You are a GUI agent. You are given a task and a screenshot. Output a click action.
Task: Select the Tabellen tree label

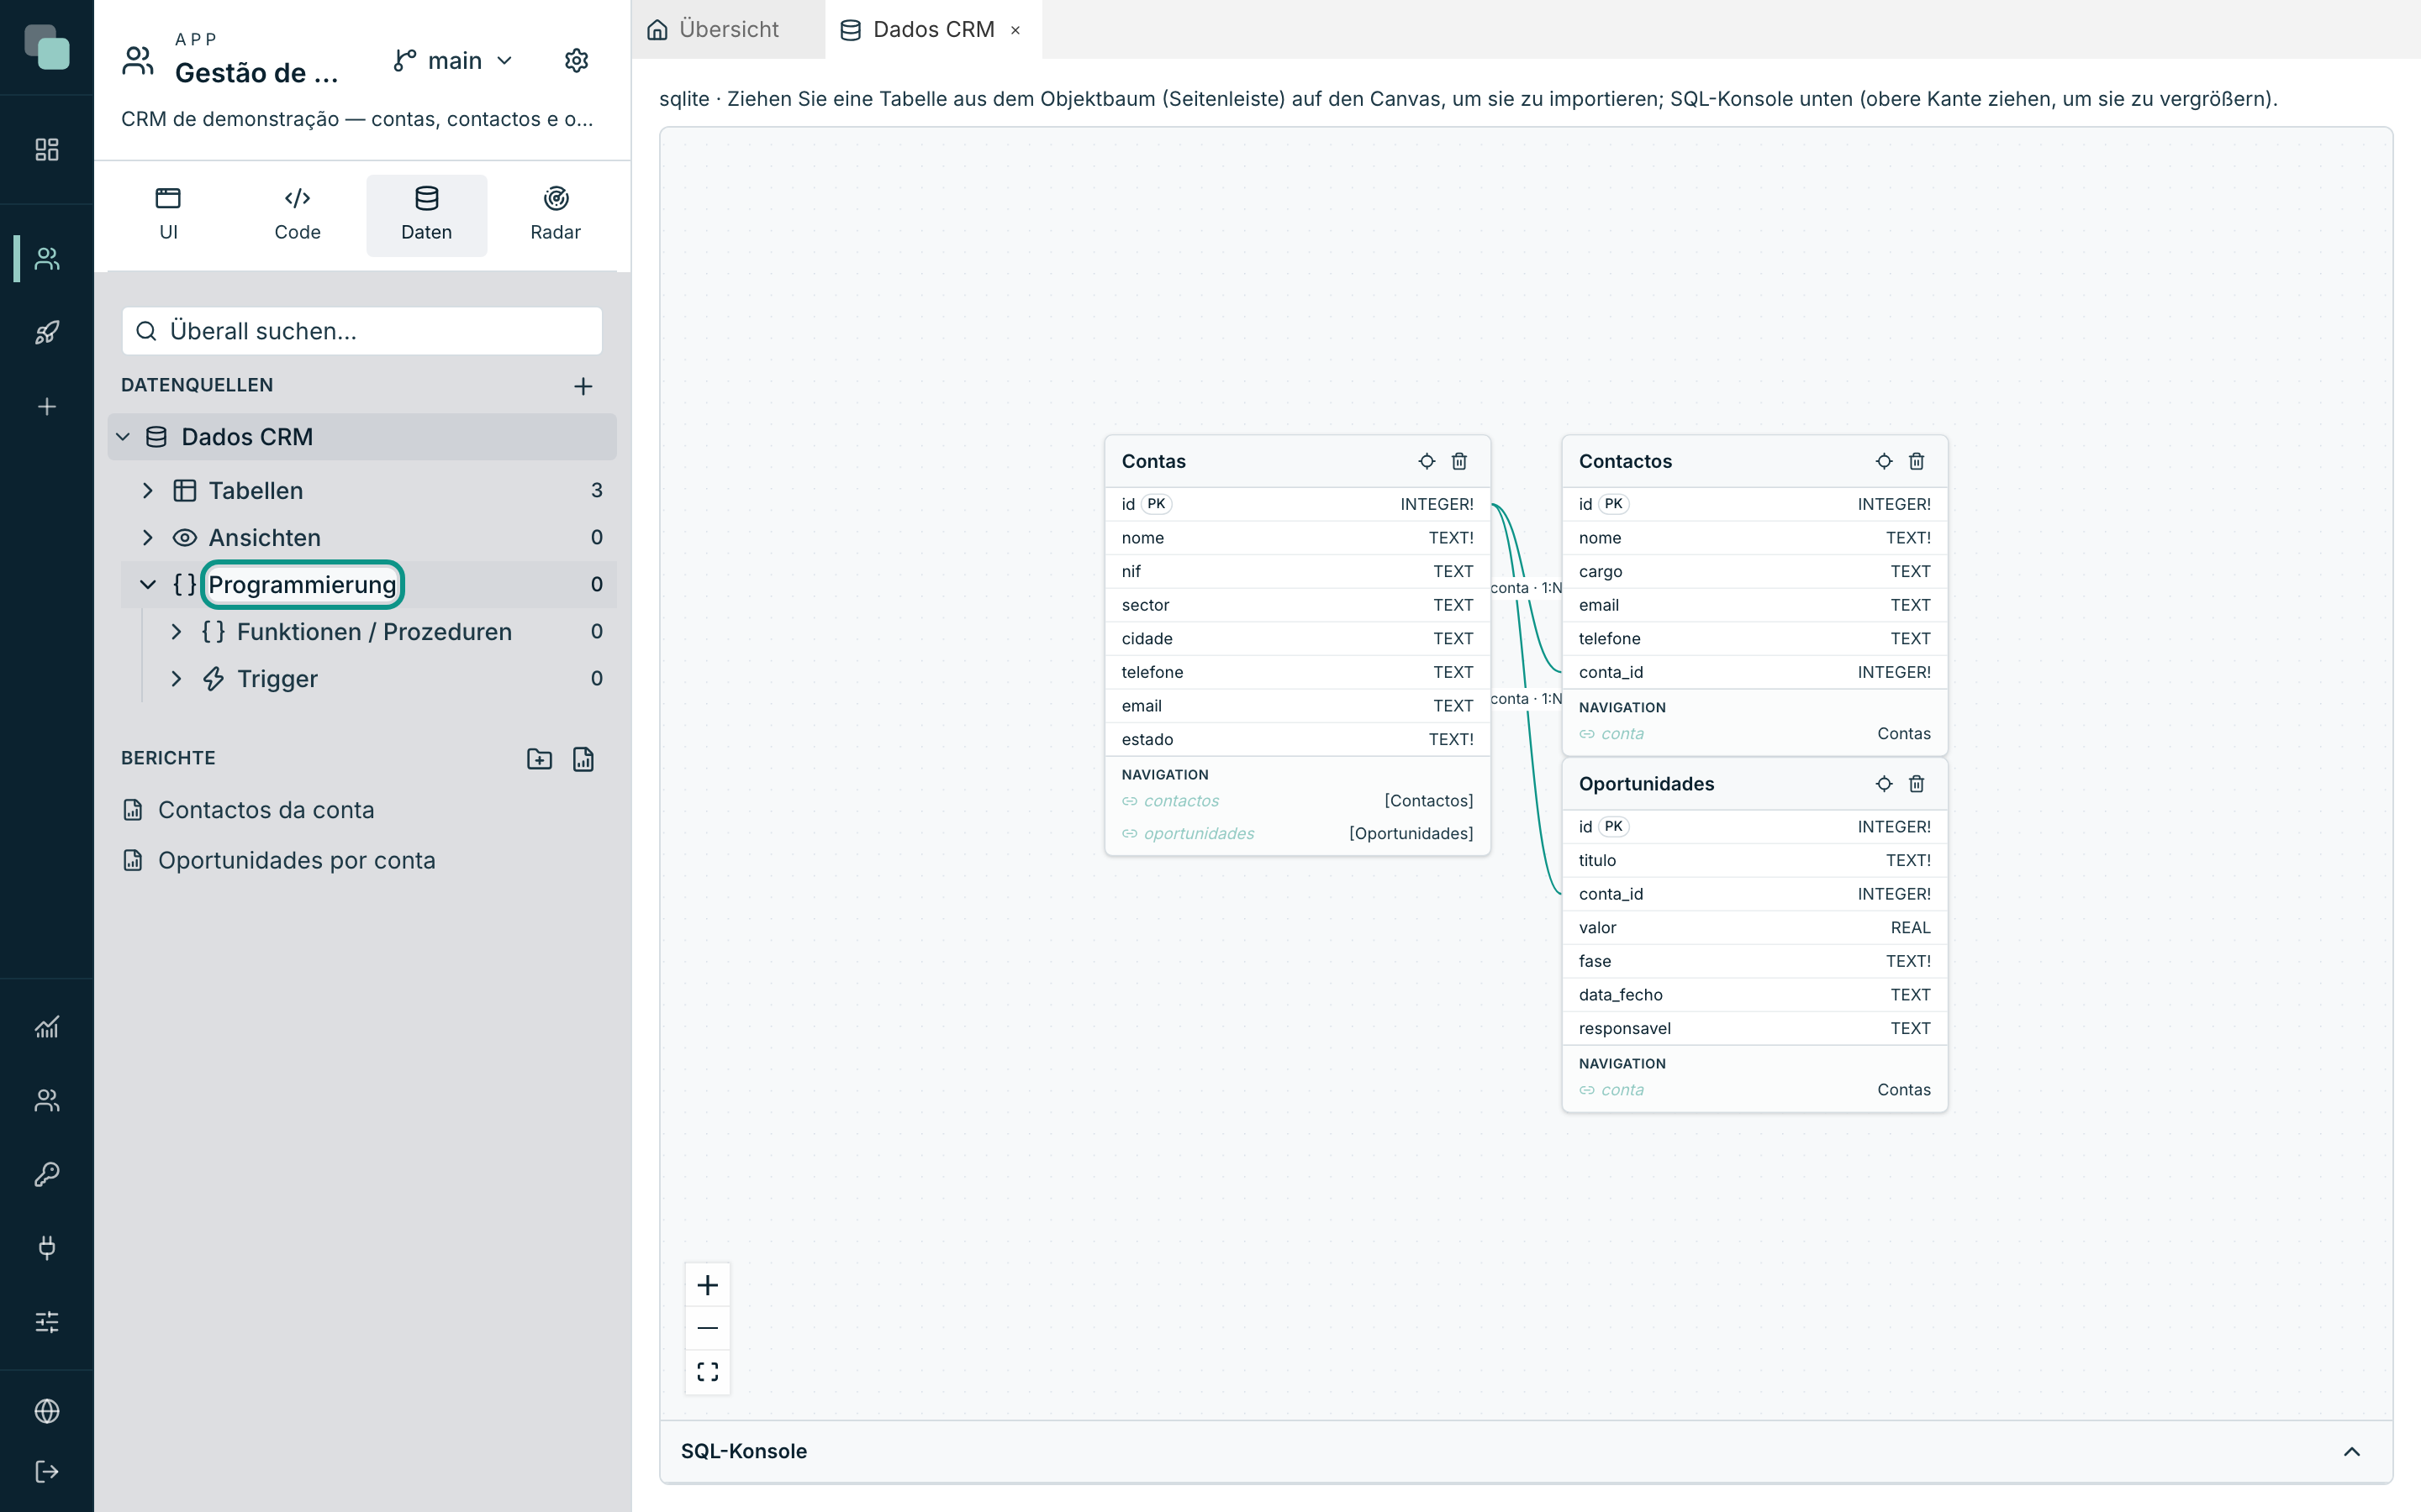255,491
